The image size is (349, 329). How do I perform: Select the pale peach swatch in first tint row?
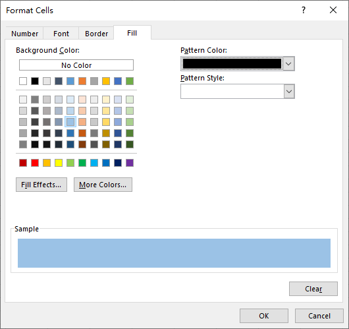point(82,100)
